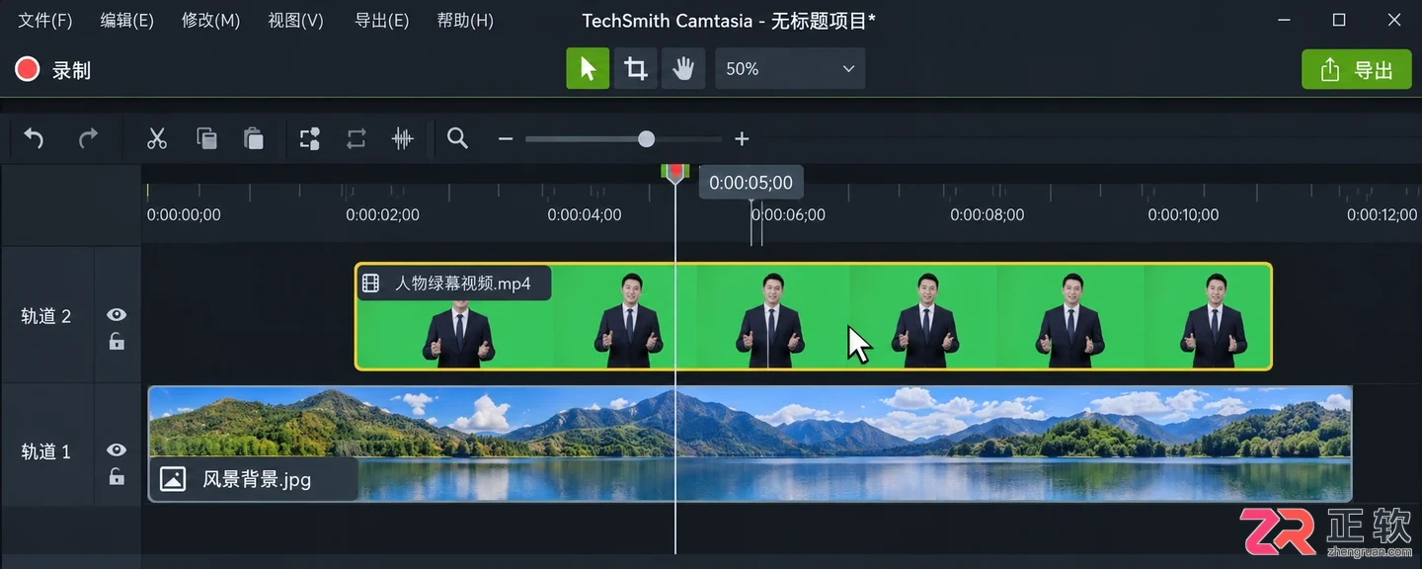Undo the last action
Image resolution: width=1422 pixels, height=569 pixels.
[x=35, y=138]
